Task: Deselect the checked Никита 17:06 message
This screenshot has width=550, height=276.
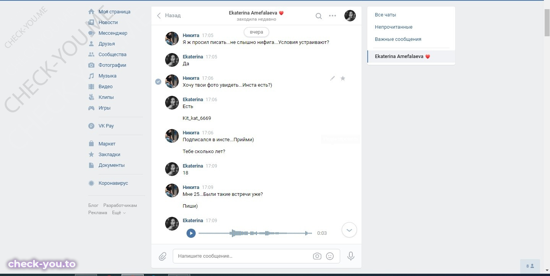Action: [158, 81]
